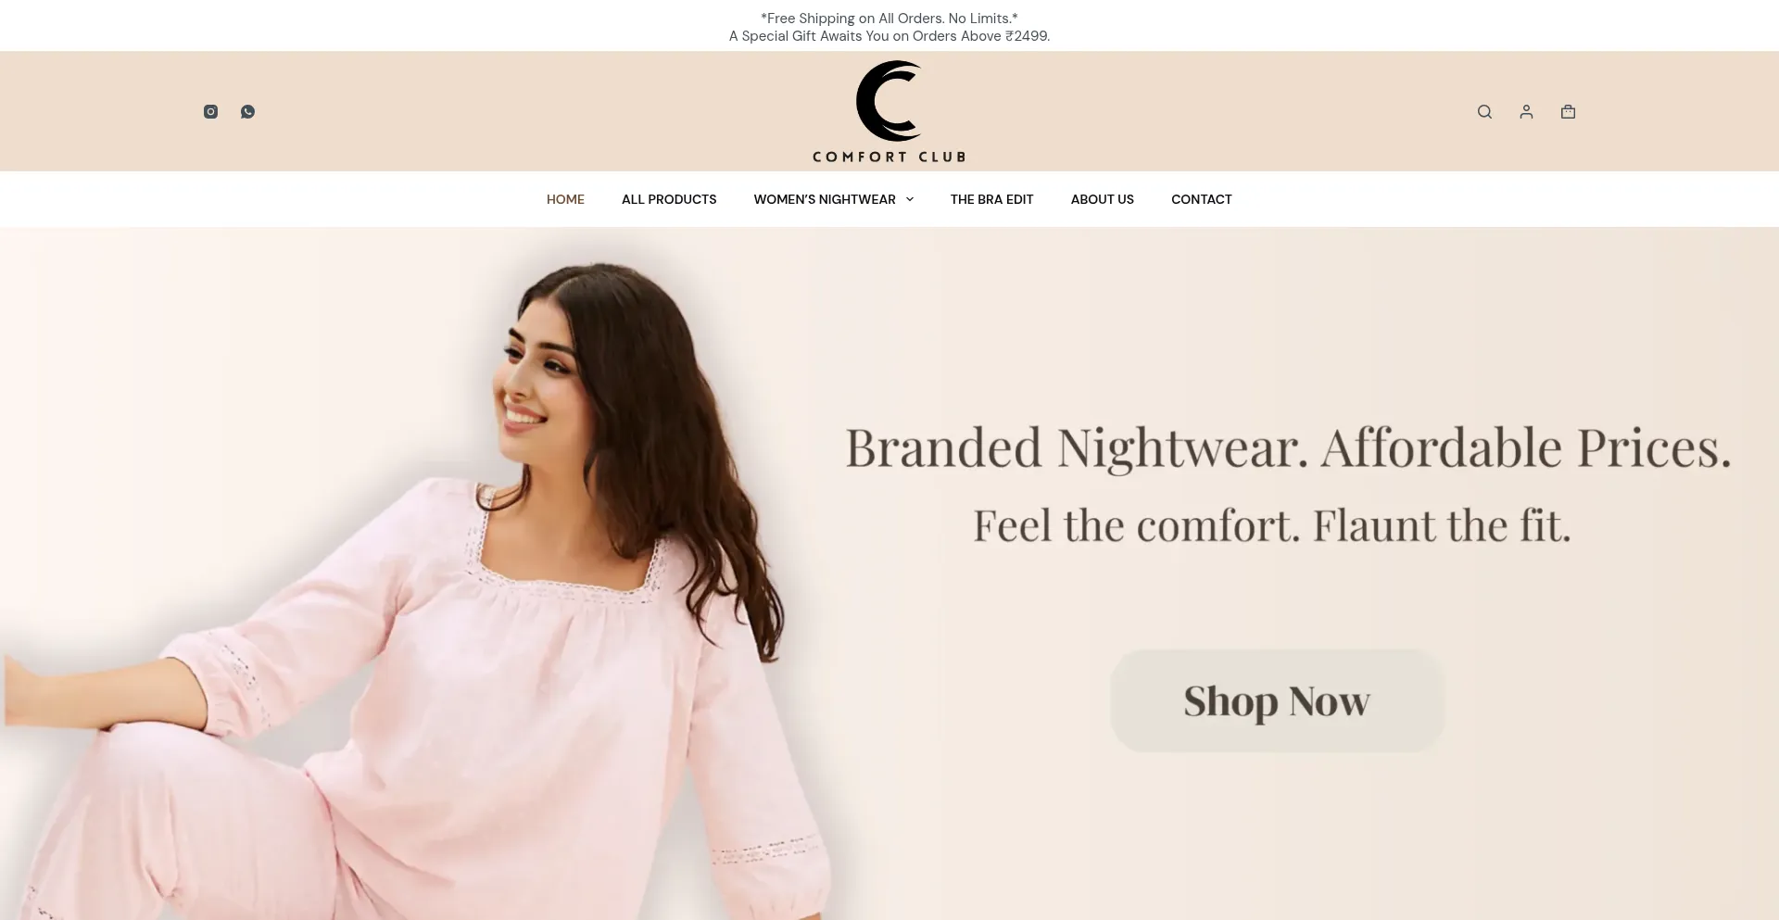1779x920 pixels.
Task: Go to the HOME menu item
Action: 565,199
